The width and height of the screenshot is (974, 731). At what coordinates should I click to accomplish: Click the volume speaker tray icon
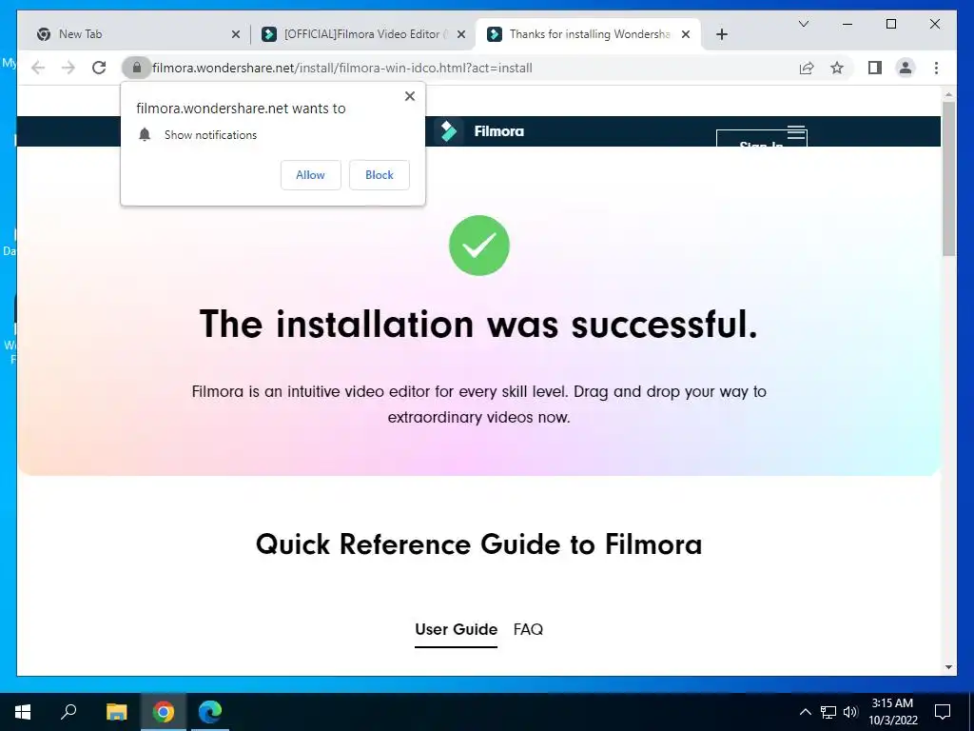coord(850,712)
